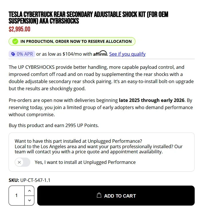Click the 'late 2025 through early 2026' bold text
Screen dimensions: 209x215
pyautogui.click(x=152, y=100)
